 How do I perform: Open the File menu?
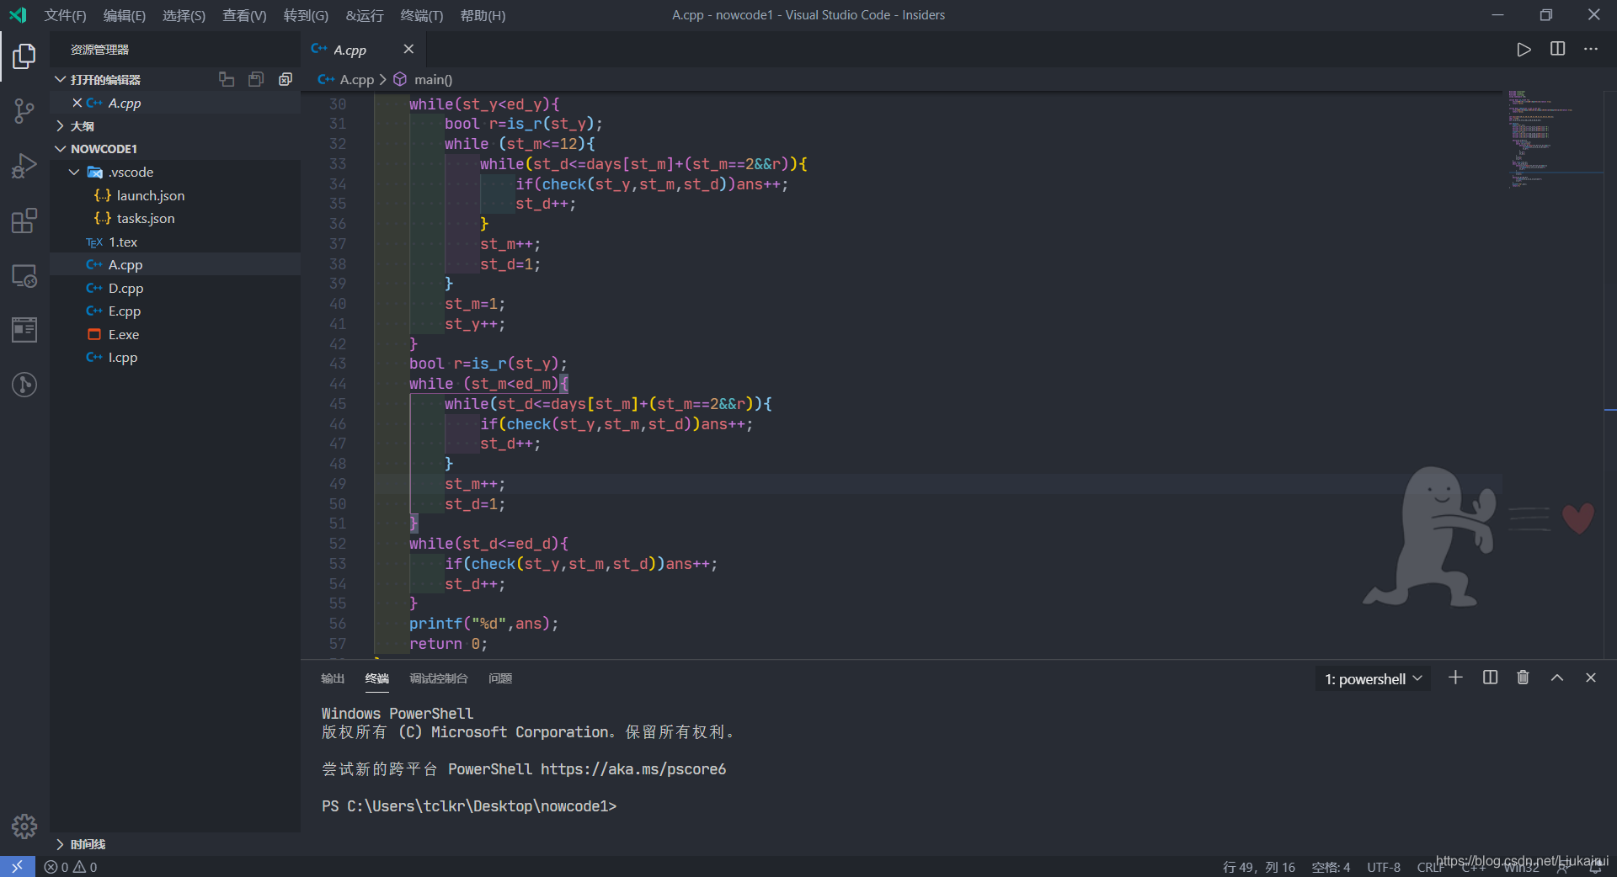(65, 15)
